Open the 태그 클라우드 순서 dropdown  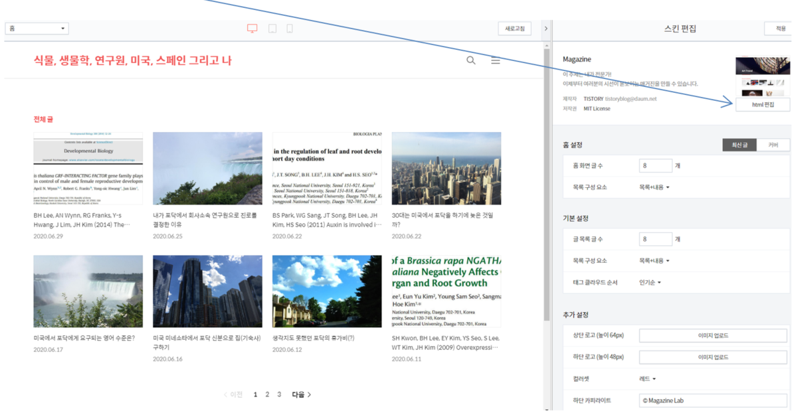(650, 282)
